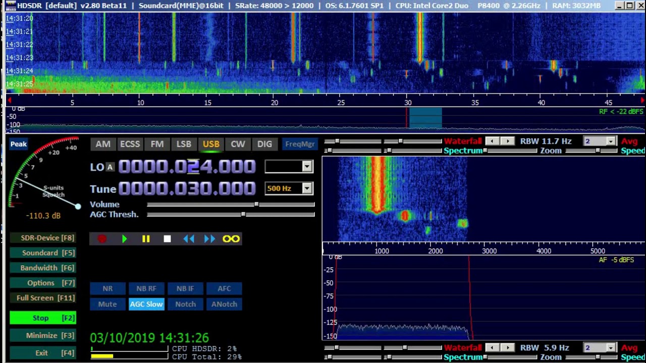Adjust the AGC Thresh. slider
This screenshot has width=646, height=363.
click(x=231, y=214)
